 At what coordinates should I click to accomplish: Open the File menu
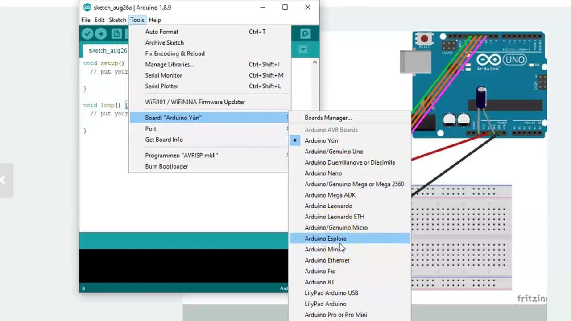click(x=86, y=20)
